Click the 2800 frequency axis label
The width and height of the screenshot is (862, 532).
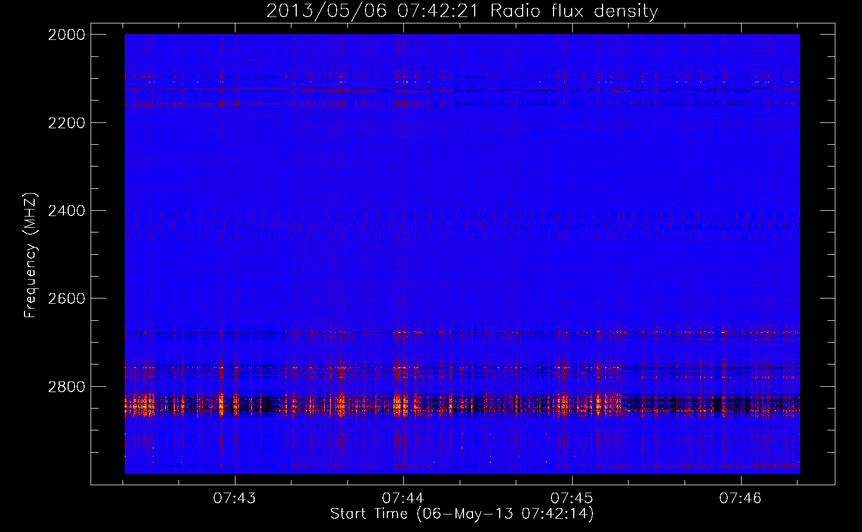click(x=66, y=386)
